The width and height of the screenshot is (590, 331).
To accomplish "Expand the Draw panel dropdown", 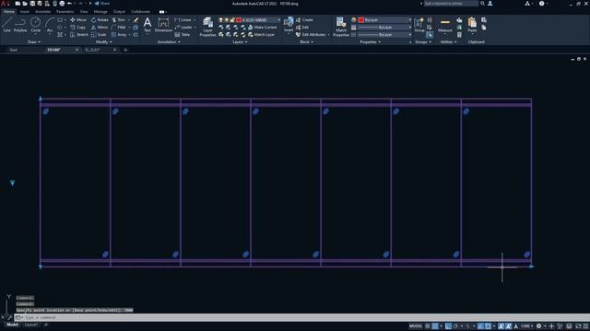I will pyautogui.click(x=34, y=42).
